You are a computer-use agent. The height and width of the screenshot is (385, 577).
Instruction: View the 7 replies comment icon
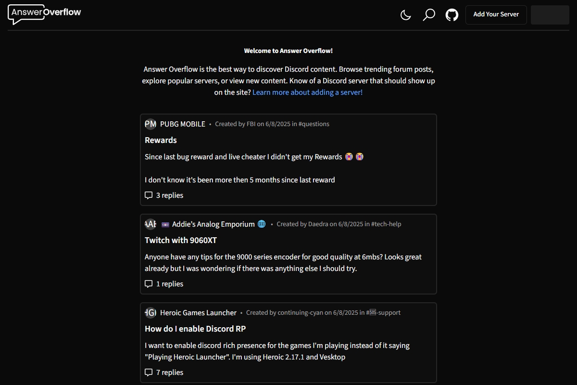[149, 372]
